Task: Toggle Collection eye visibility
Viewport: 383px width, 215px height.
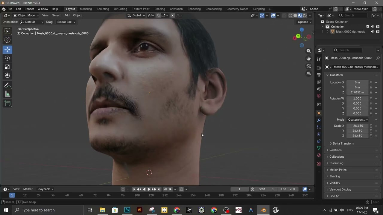Action: 373,27
